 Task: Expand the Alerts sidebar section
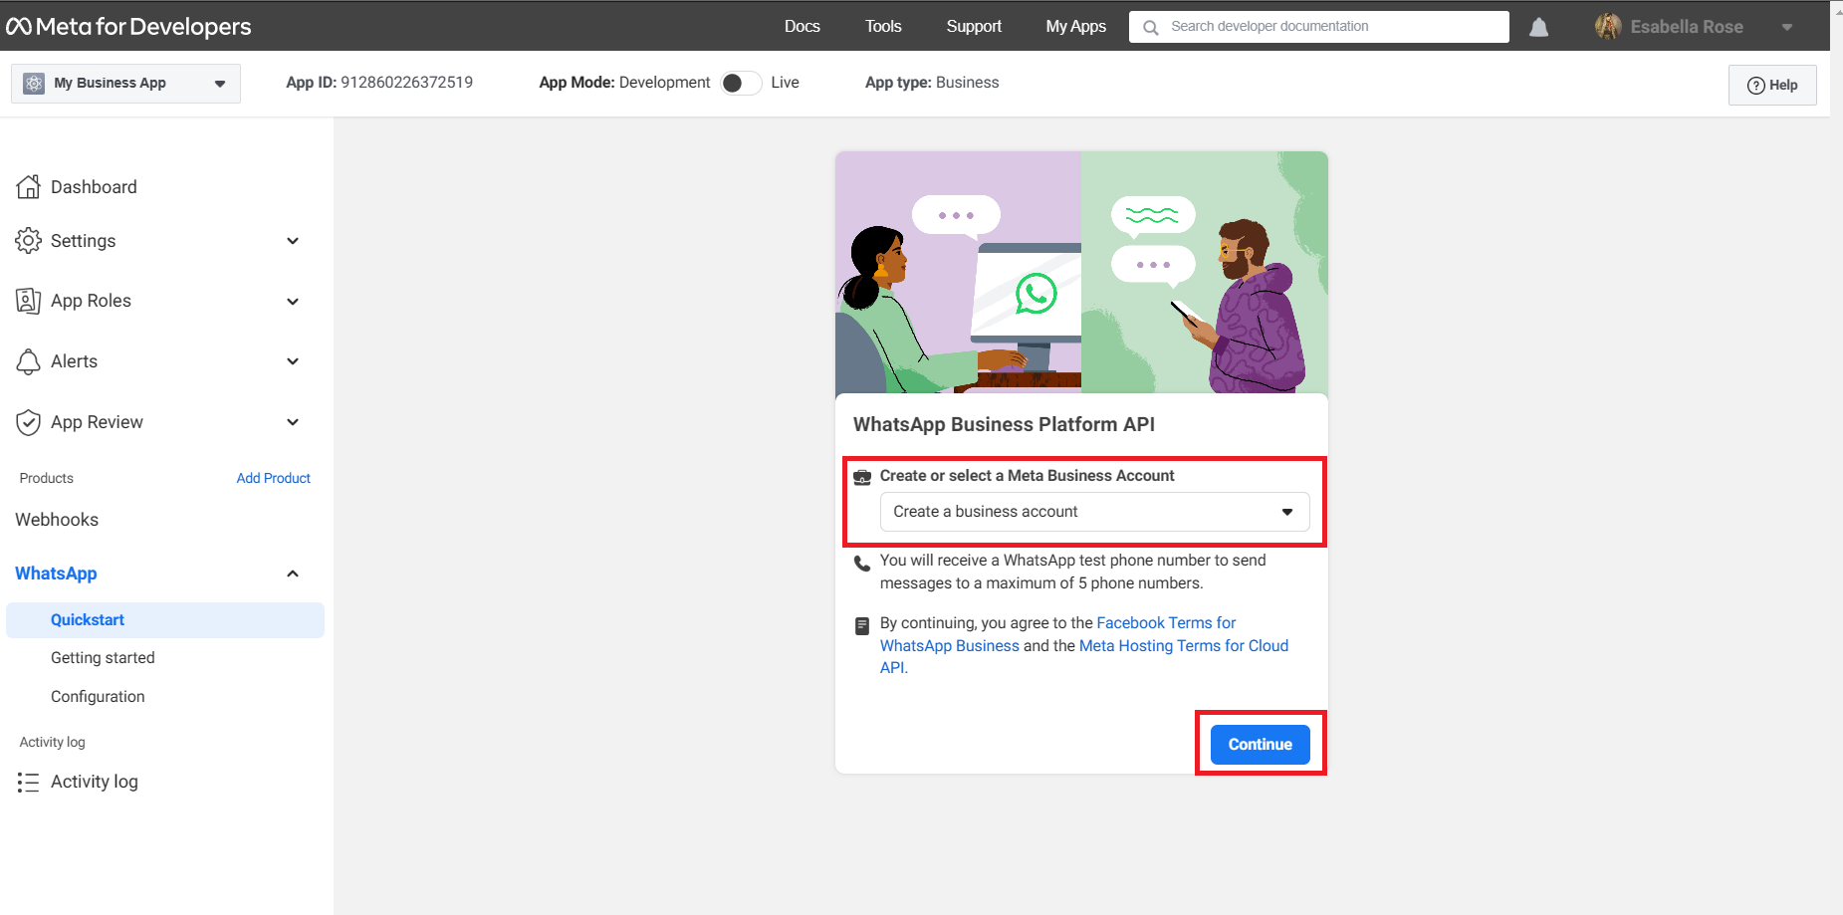click(293, 361)
